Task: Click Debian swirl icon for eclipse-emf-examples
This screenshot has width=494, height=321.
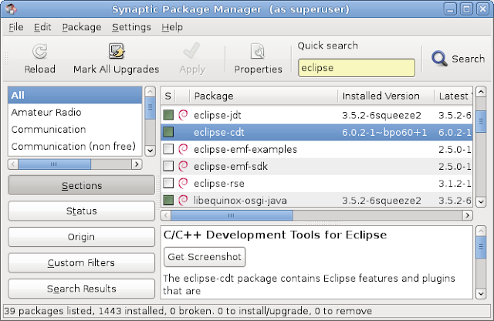Action: pos(183,149)
